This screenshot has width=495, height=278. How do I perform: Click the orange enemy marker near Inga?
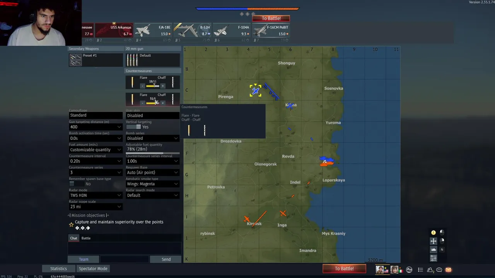[x=283, y=213]
